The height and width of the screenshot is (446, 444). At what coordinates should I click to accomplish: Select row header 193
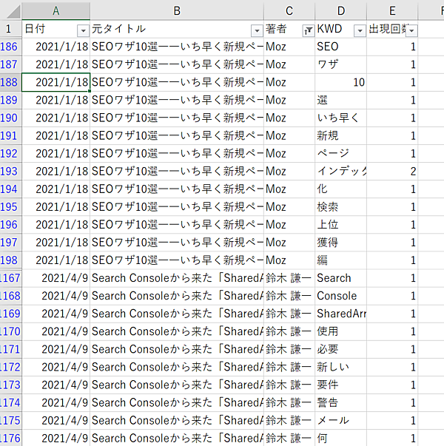coord(10,172)
